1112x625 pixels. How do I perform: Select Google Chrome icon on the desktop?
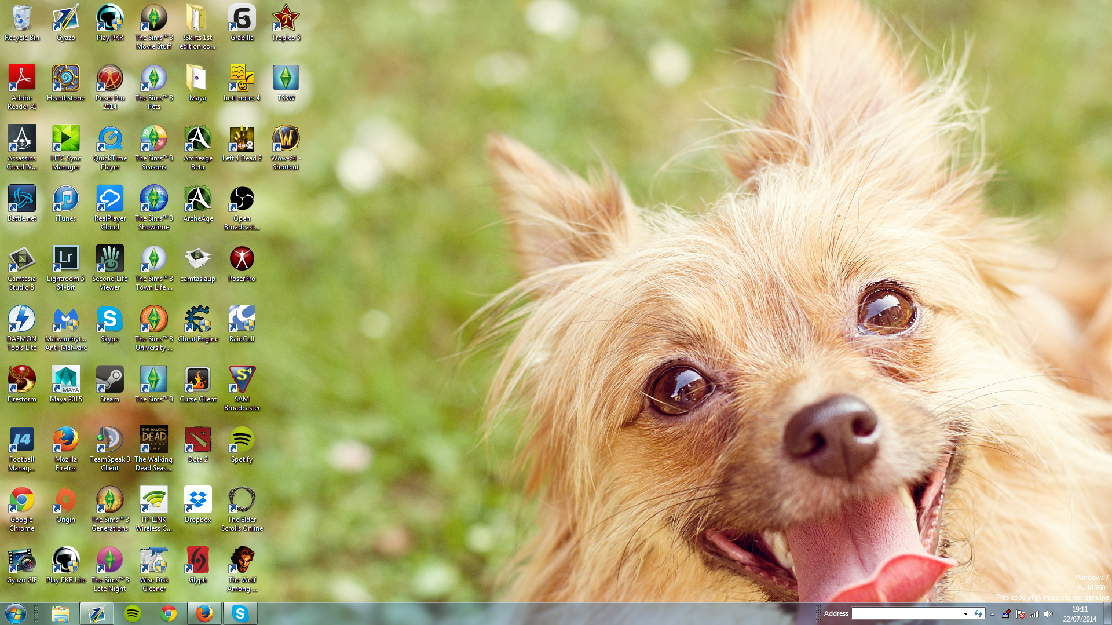tap(22, 509)
